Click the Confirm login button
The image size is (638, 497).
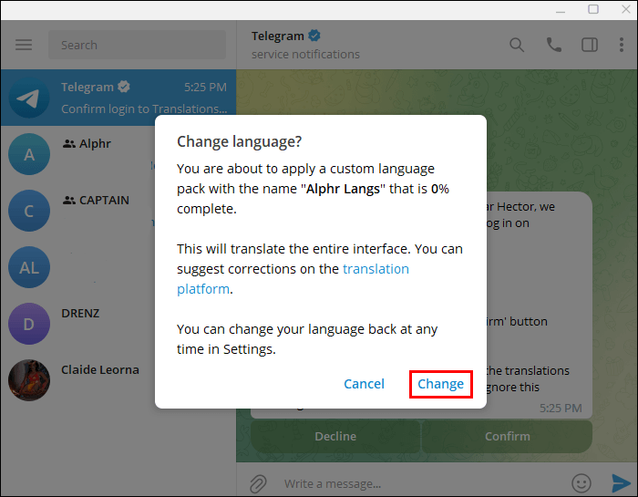[507, 436]
